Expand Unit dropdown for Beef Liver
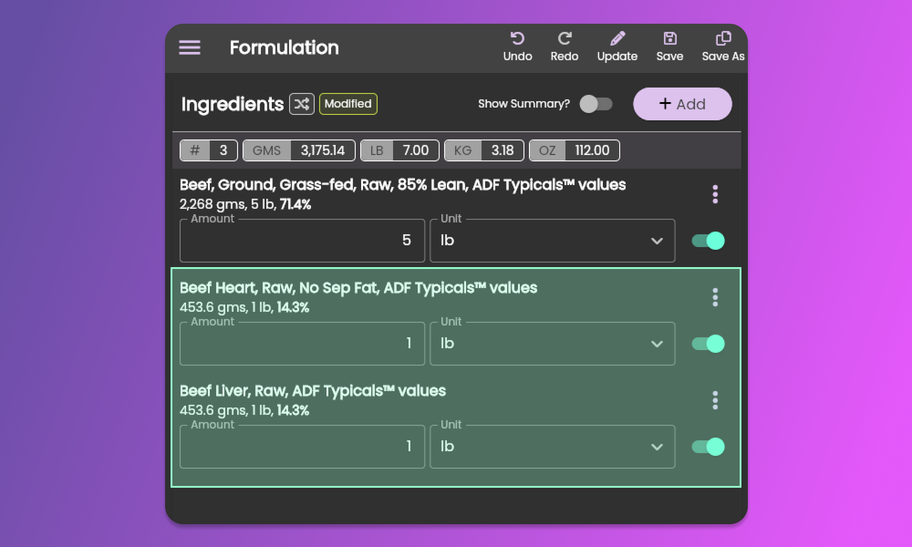912x547 pixels. [552, 447]
